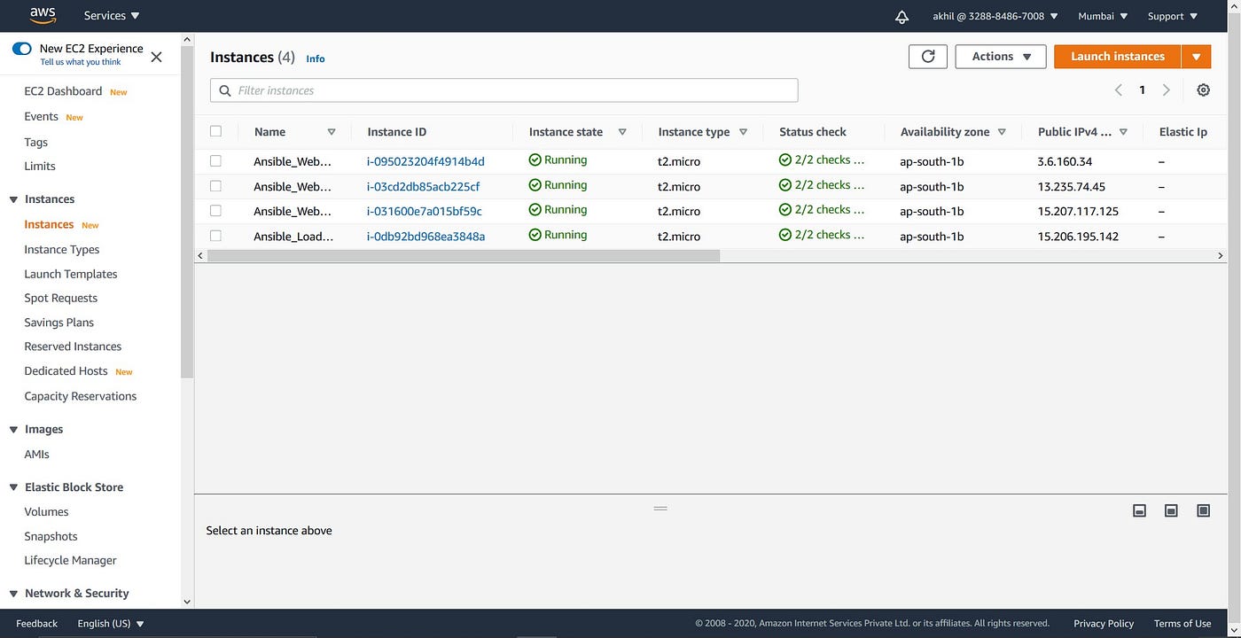Select the half-height split panel icon
1241x638 pixels.
[x=1171, y=510]
